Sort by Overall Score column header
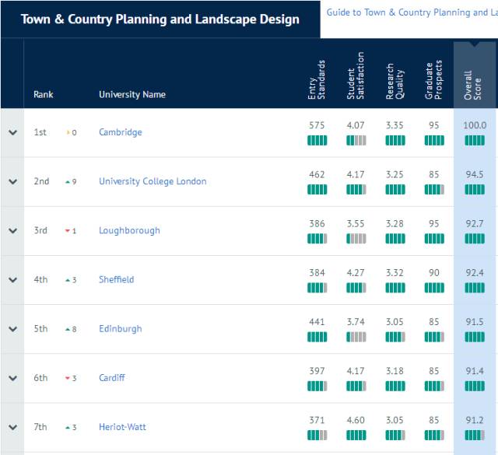Screen dimensions: 498x455 pyautogui.click(x=472, y=85)
